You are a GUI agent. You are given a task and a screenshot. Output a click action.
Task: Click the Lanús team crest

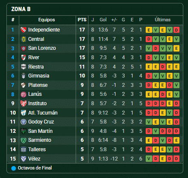coord(23,95)
